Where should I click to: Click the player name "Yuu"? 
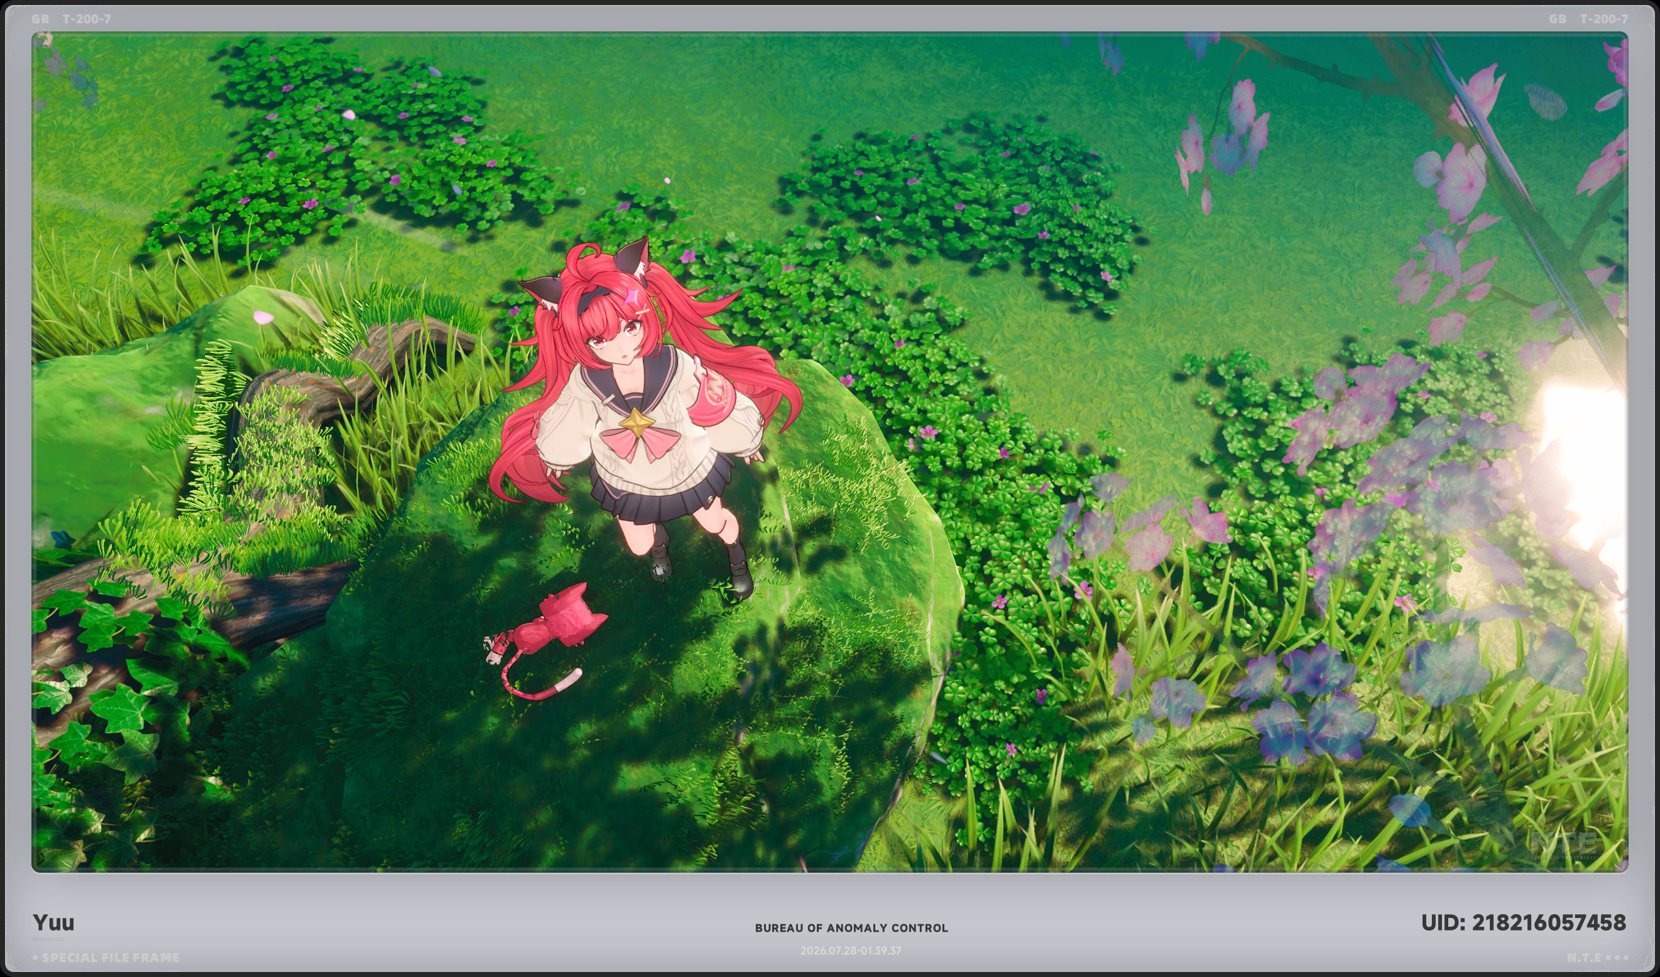click(x=53, y=922)
